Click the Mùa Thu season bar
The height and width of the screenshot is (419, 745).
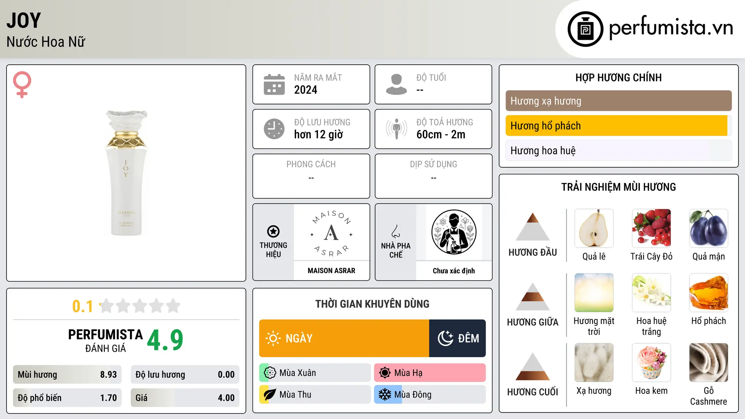[315, 395]
